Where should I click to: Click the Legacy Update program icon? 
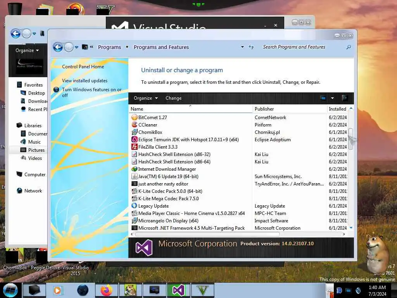tap(135, 206)
